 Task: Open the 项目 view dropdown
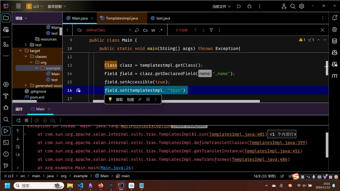(x=21, y=18)
